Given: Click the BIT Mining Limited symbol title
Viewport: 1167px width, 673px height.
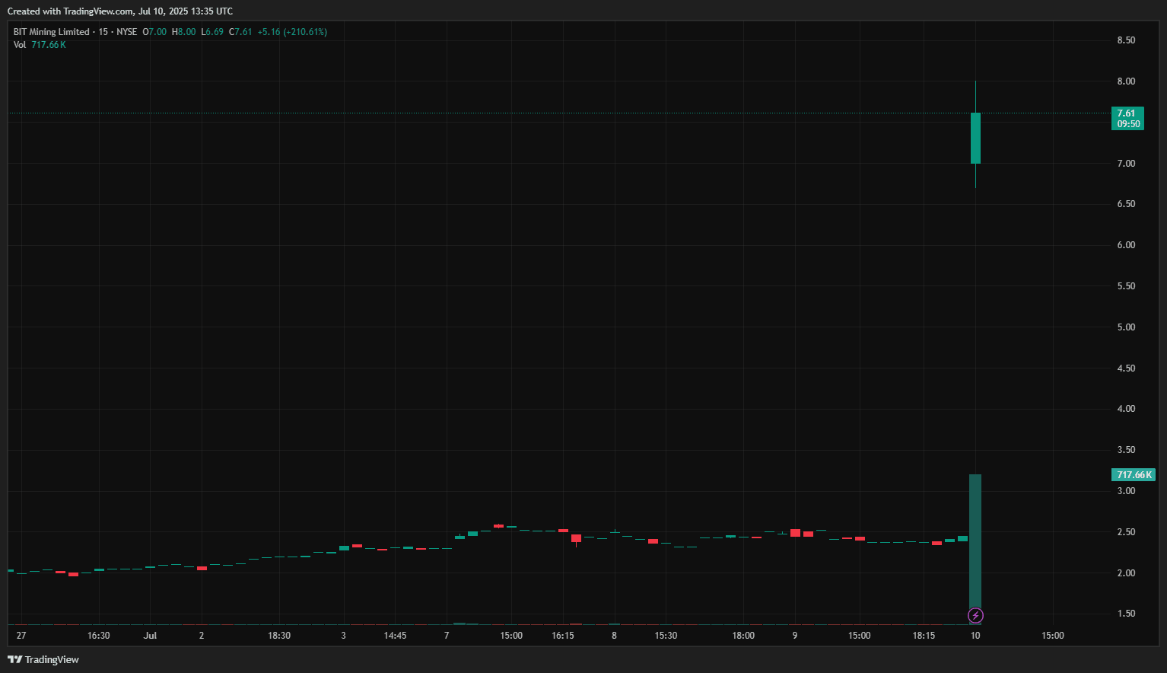Looking at the screenshot, I should 52,32.
